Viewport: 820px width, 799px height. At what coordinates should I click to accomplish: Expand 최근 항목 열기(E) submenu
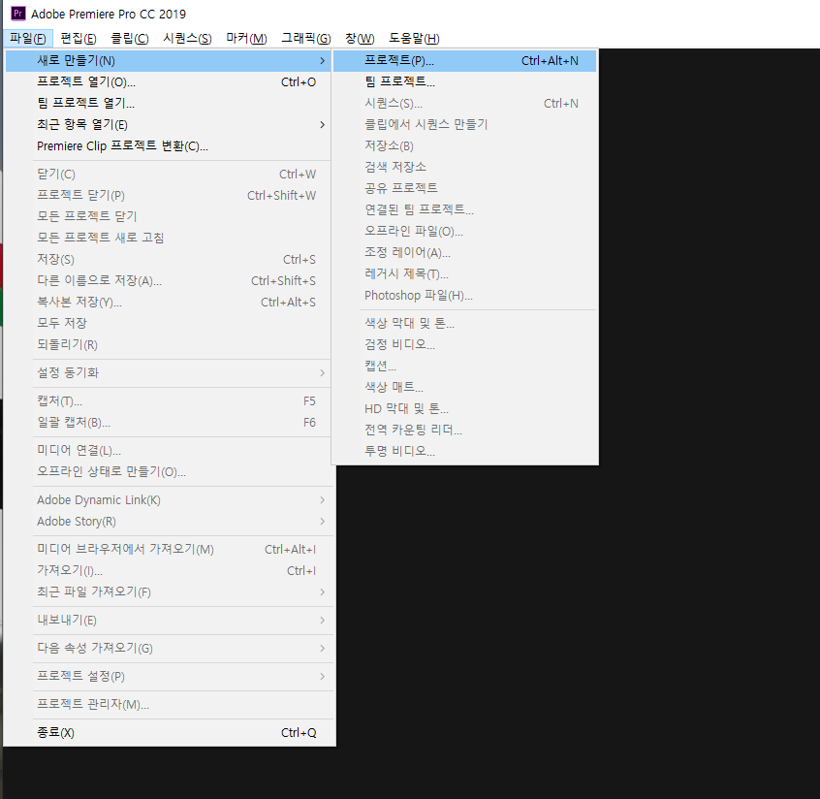[x=168, y=124]
